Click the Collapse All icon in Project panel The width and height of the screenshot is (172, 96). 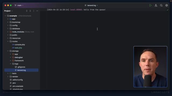click(30, 11)
